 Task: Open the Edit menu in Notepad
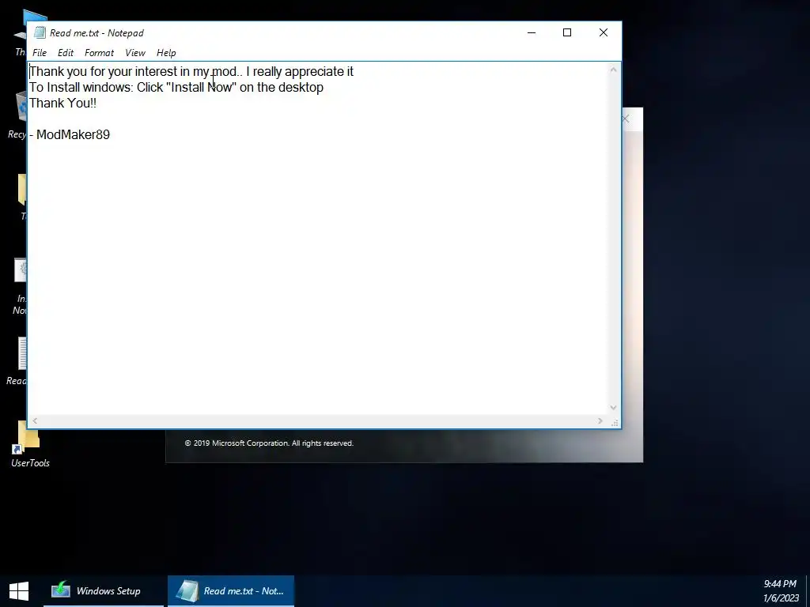coord(66,53)
